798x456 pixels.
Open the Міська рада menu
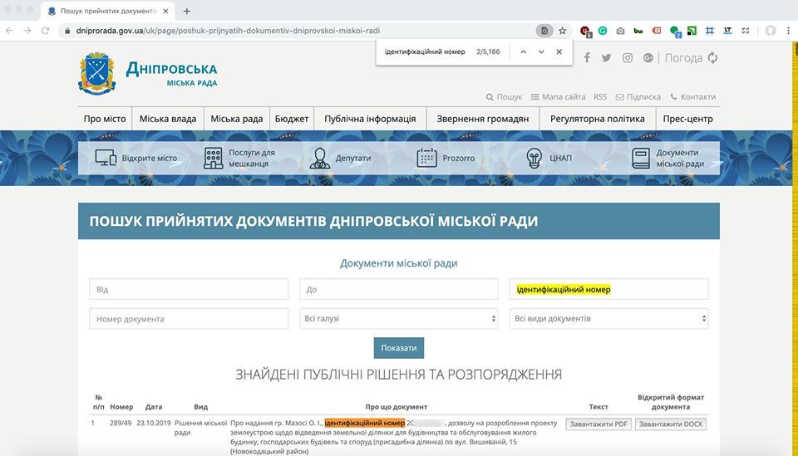[x=237, y=119]
